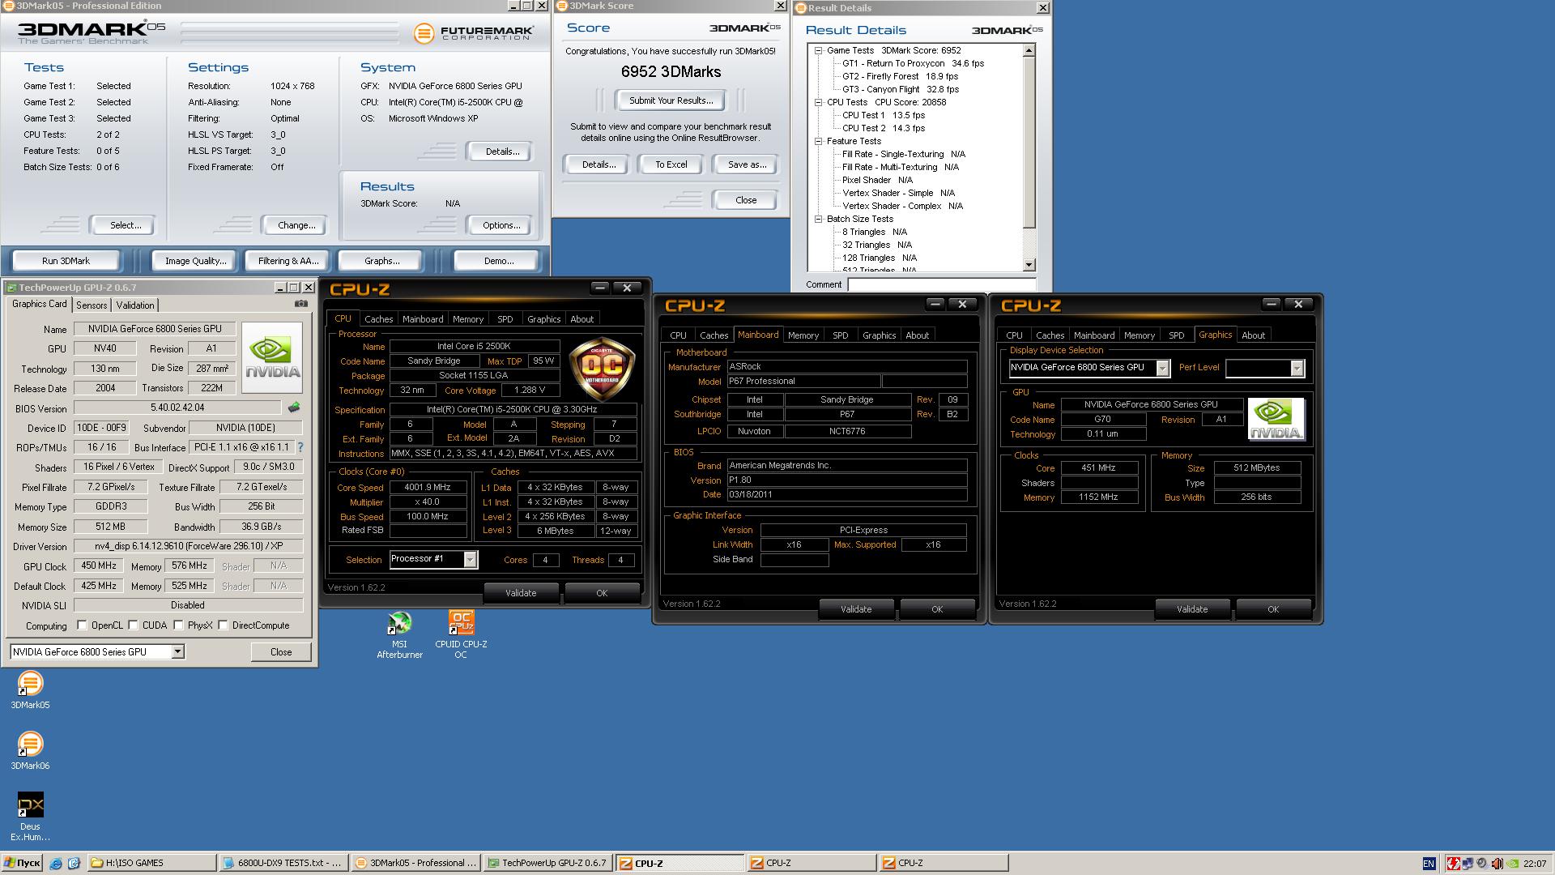Open the orange volume tray icon
The height and width of the screenshot is (875, 1555).
point(1497,864)
